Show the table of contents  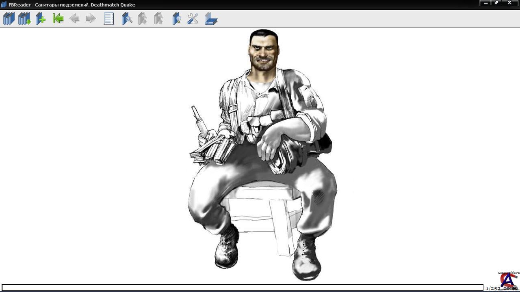click(109, 19)
